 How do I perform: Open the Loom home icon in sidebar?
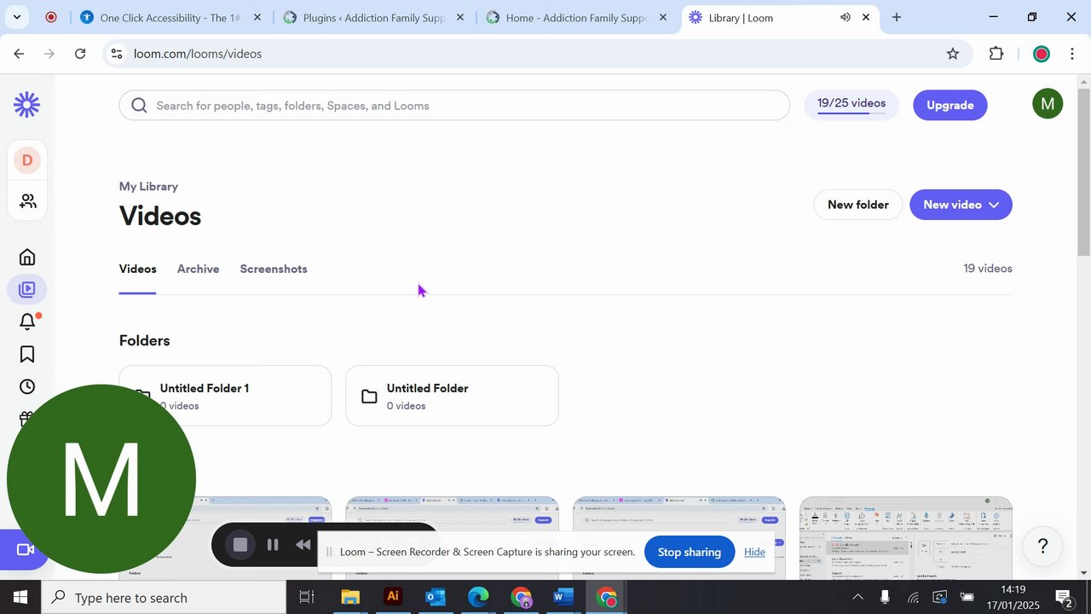point(27,257)
